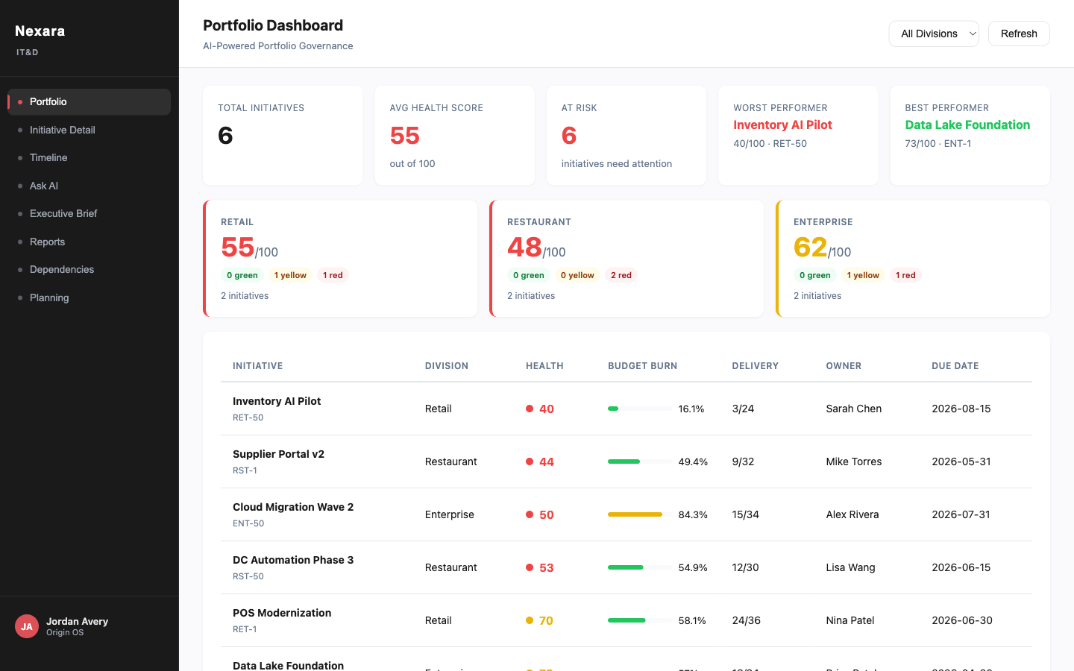Click the 49.4% budget burn bar

tap(640, 461)
